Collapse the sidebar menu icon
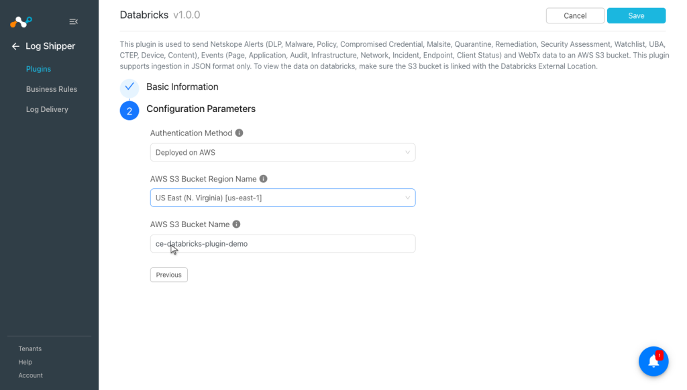This screenshot has height=390, width=687. pyautogui.click(x=74, y=21)
